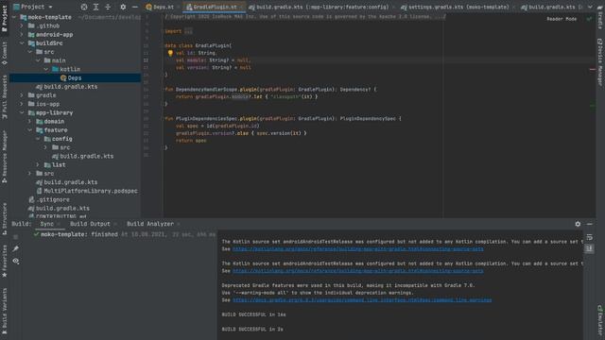Open the Emulator tool window

point(600,321)
